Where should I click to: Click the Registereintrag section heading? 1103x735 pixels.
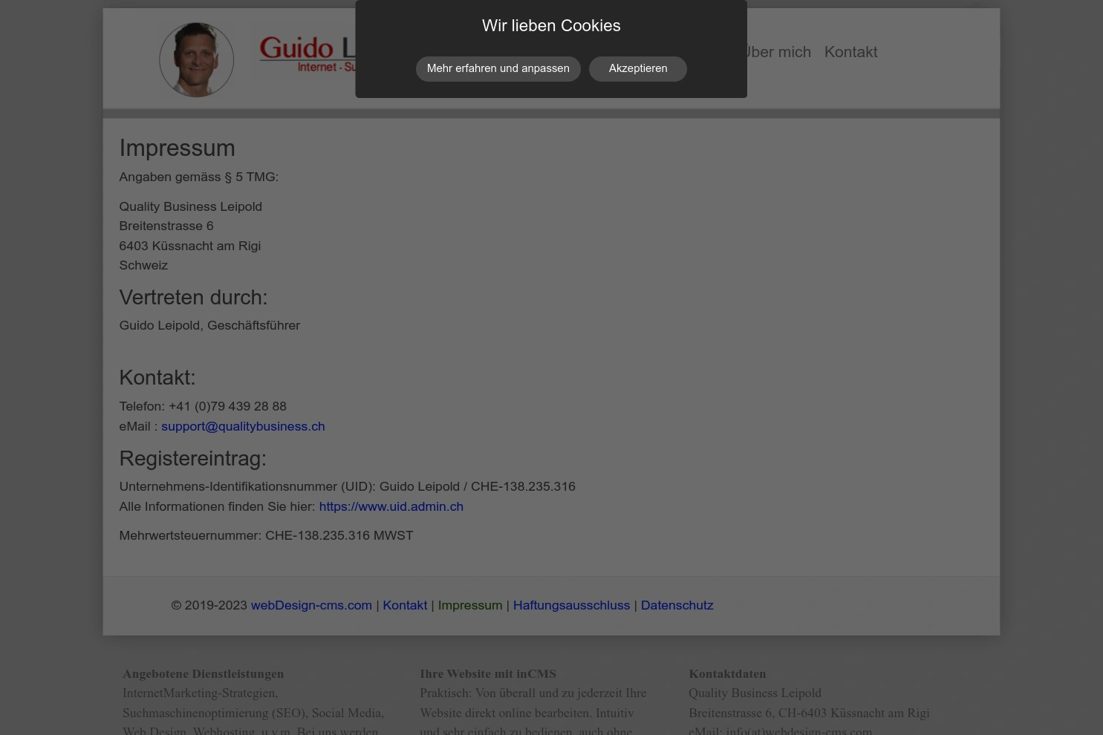tap(192, 458)
